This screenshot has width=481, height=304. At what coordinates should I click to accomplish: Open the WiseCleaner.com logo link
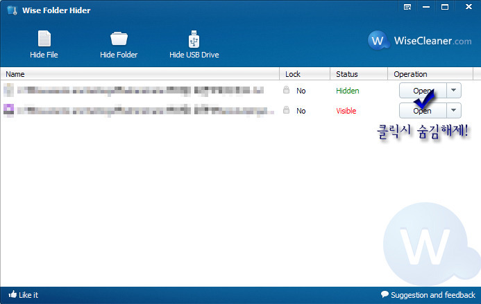point(420,40)
